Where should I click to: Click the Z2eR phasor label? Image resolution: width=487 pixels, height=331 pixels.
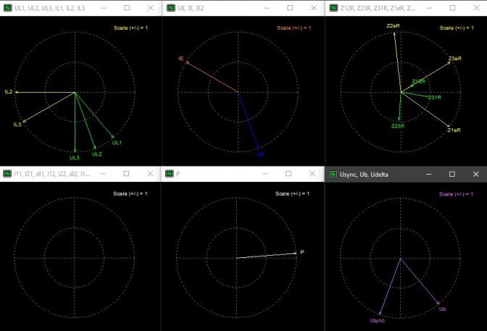tap(394, 26)
